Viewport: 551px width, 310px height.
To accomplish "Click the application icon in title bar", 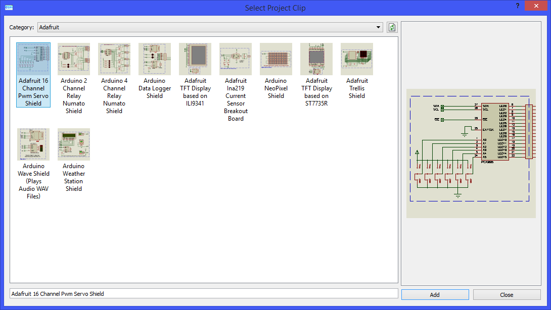I will coord(9,8).
